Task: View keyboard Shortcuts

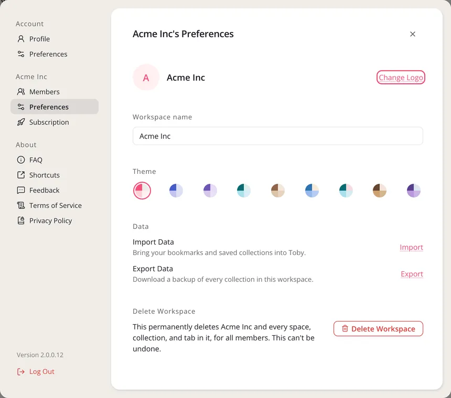Action: pyautogui.click(x=55, y=175)
